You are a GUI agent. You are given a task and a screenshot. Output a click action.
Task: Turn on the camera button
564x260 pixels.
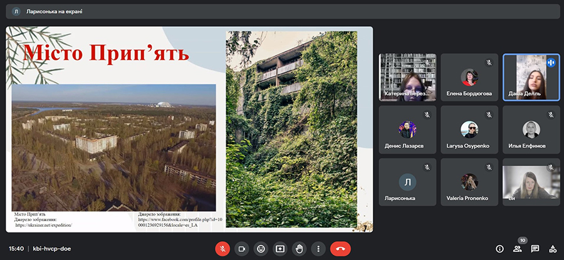(x=242, y=249)
